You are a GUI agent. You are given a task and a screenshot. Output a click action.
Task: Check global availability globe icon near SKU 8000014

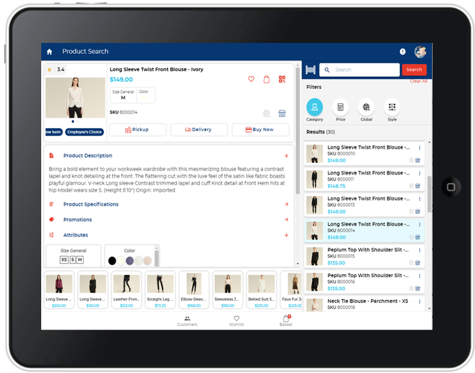pyautogui.click(x=266, y=114)
